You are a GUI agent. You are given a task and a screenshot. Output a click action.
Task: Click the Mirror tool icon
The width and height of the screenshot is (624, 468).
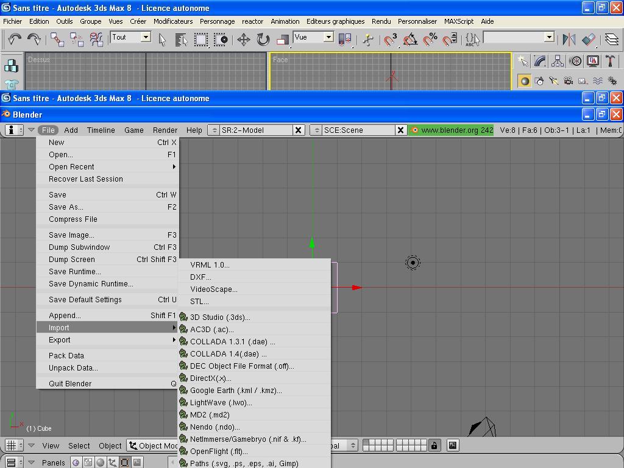click(569, 40)
